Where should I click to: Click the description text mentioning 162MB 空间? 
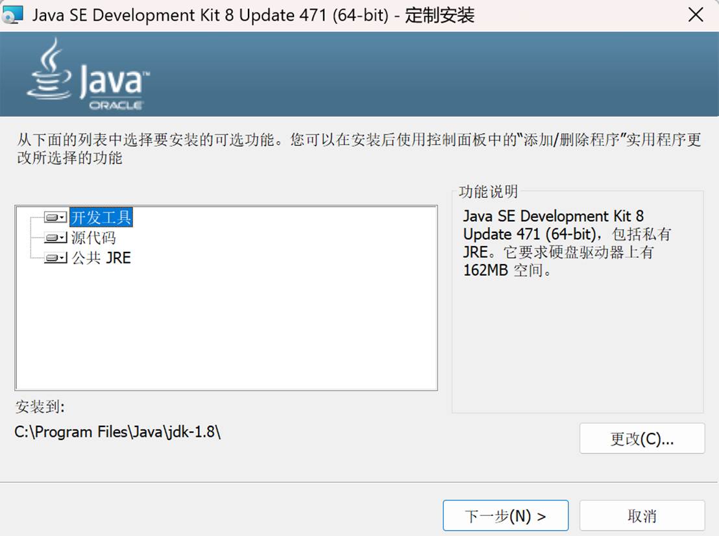567,243
